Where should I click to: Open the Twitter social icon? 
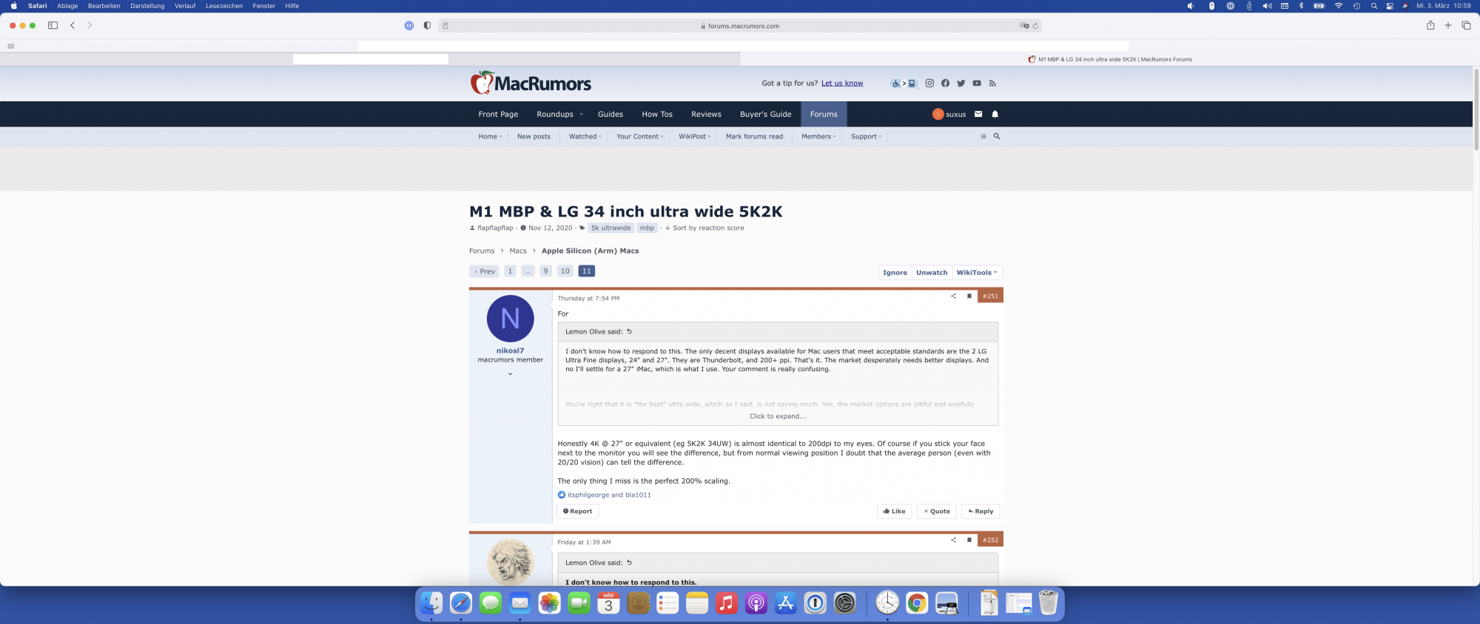click(961, 84)
